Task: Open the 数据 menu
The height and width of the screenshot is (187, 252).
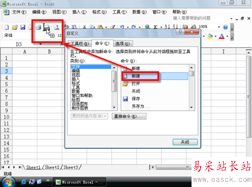Action: (140, 12)
